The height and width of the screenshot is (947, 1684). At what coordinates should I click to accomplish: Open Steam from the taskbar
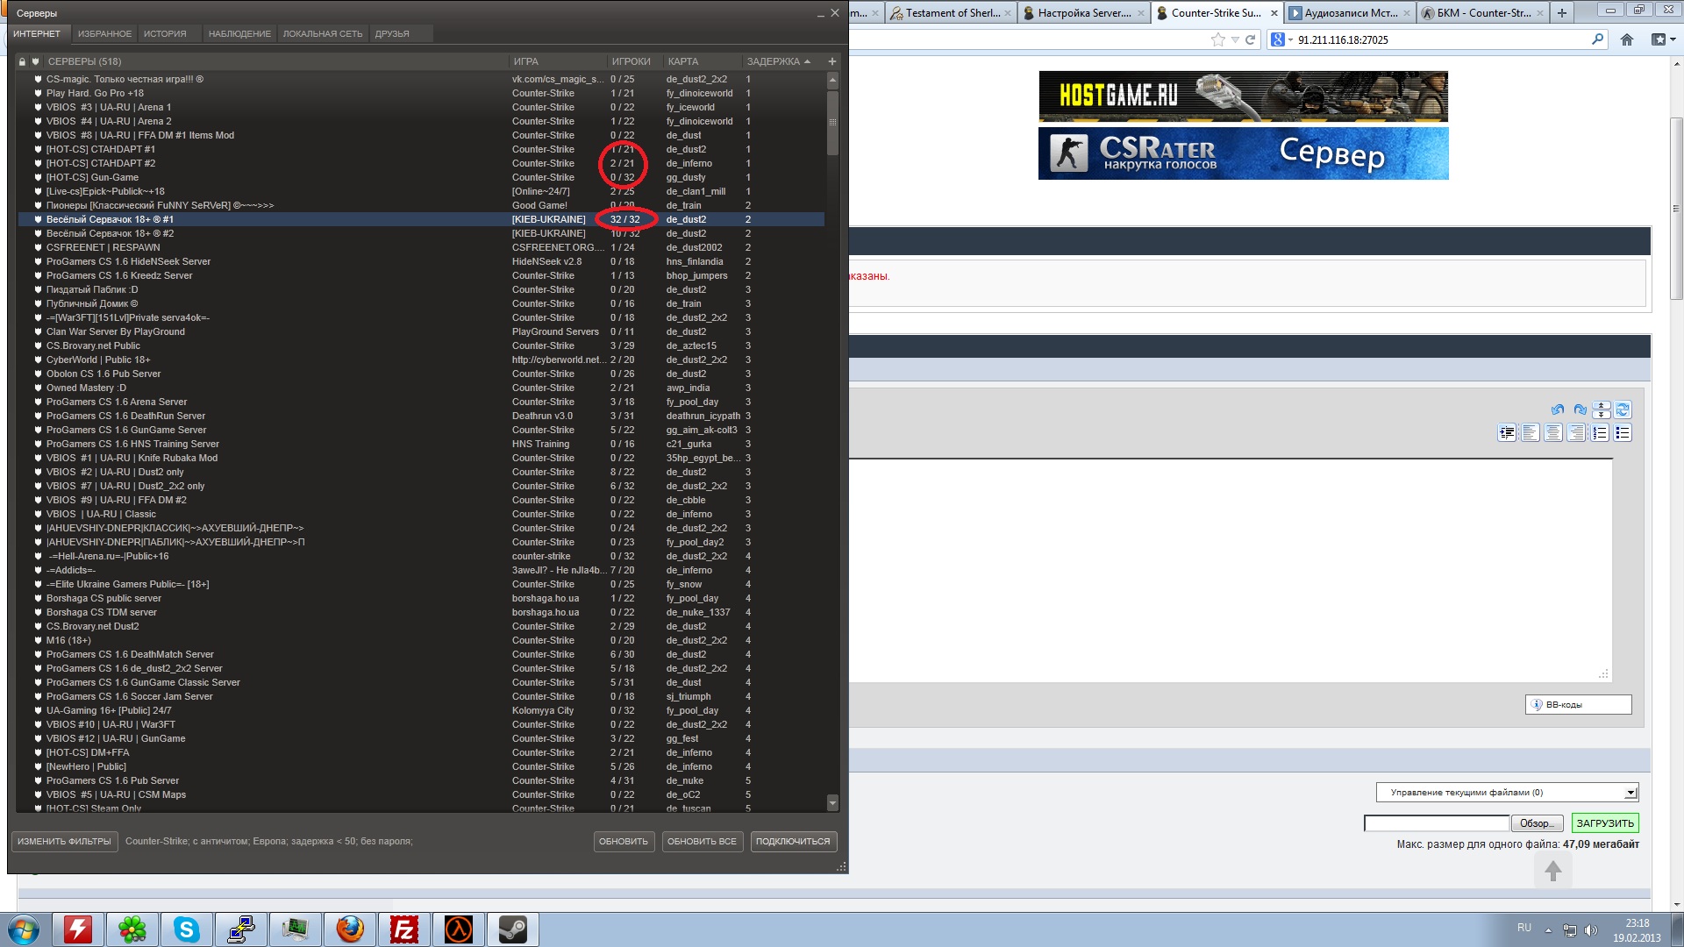point(513,929)
